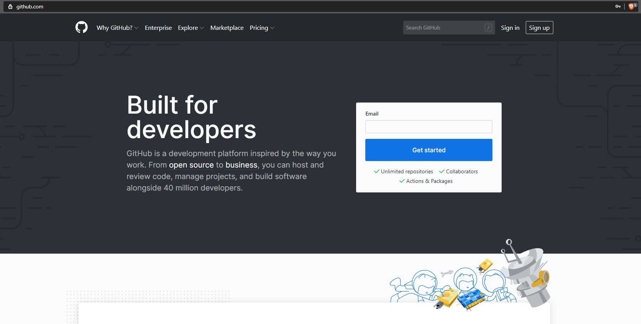
Task: Select the Email field label
Action: pyautogui.click(x=372, y=114)
